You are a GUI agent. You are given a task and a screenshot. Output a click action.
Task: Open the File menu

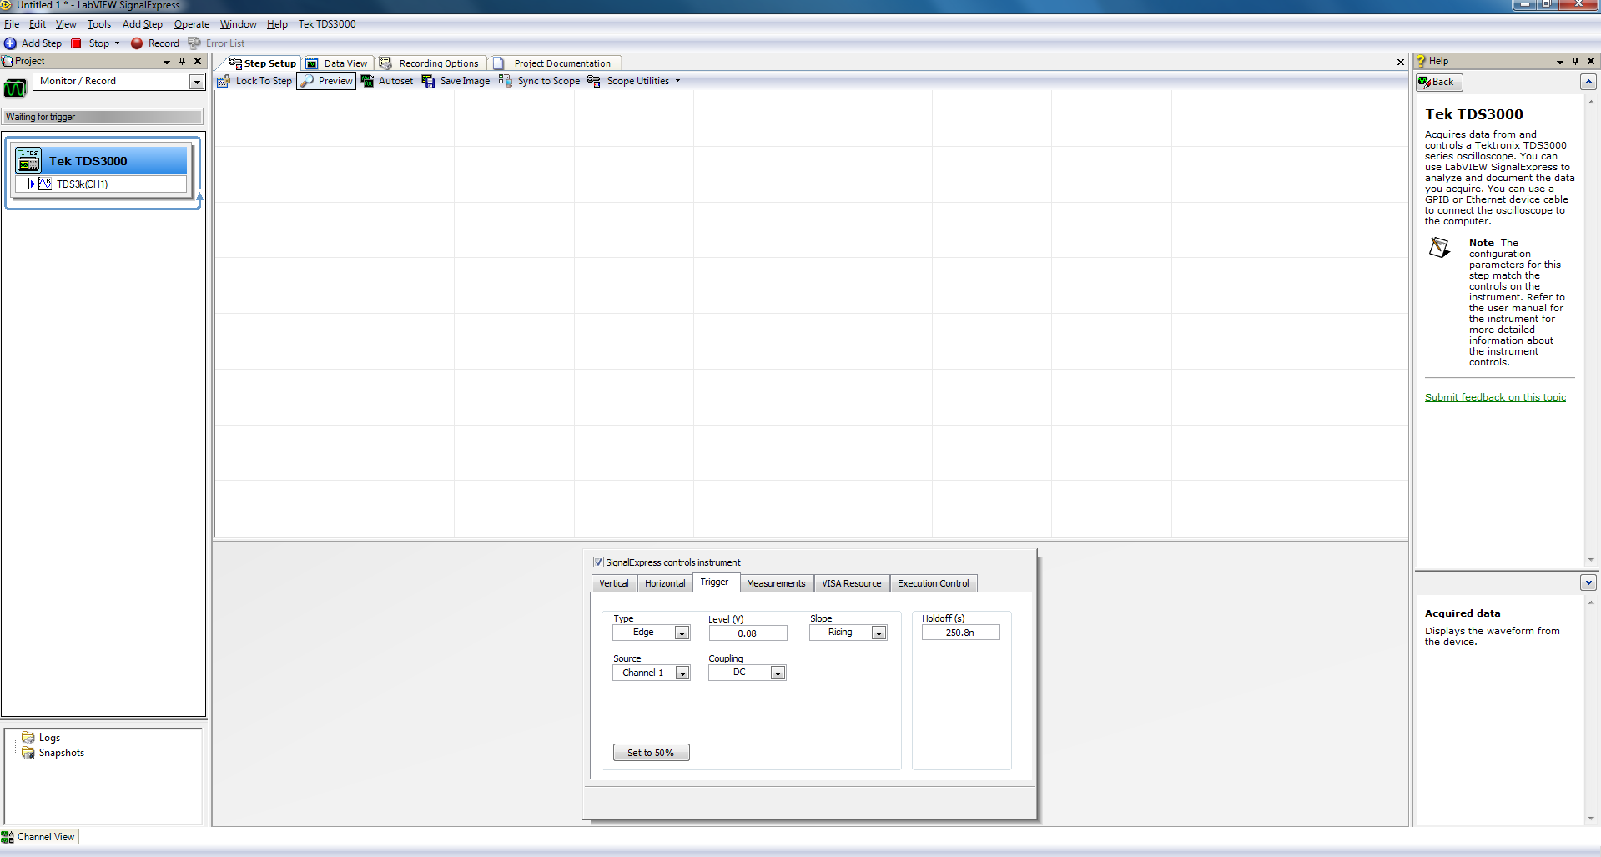click(12, 24)
